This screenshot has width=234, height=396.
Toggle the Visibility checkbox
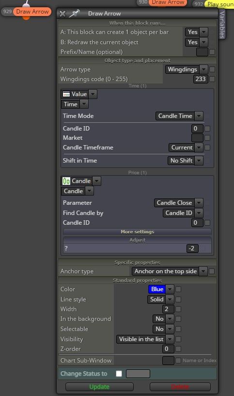point(178,339)
